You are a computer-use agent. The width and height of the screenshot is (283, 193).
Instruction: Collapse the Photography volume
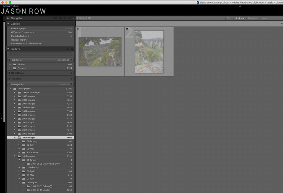(71, 84)
